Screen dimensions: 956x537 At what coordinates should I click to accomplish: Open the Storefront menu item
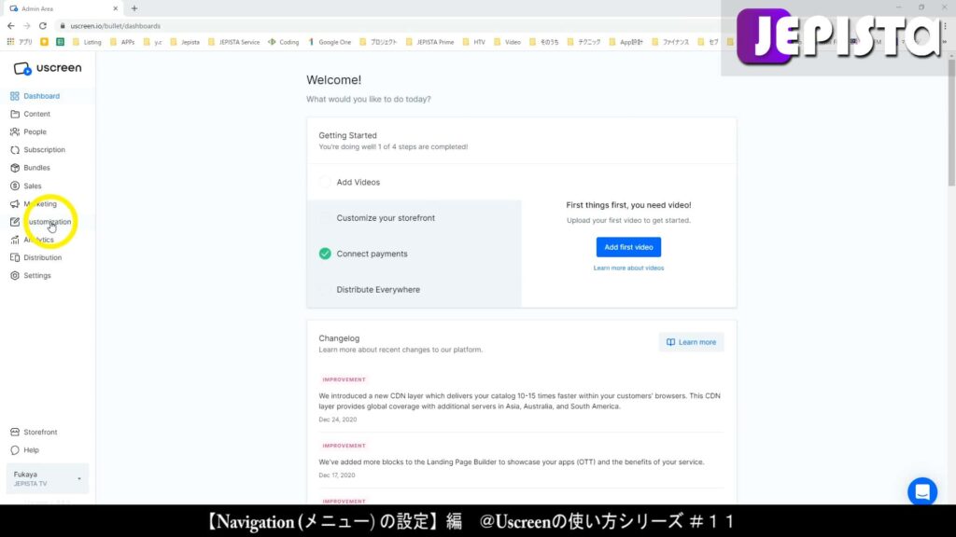pos(42,432)
